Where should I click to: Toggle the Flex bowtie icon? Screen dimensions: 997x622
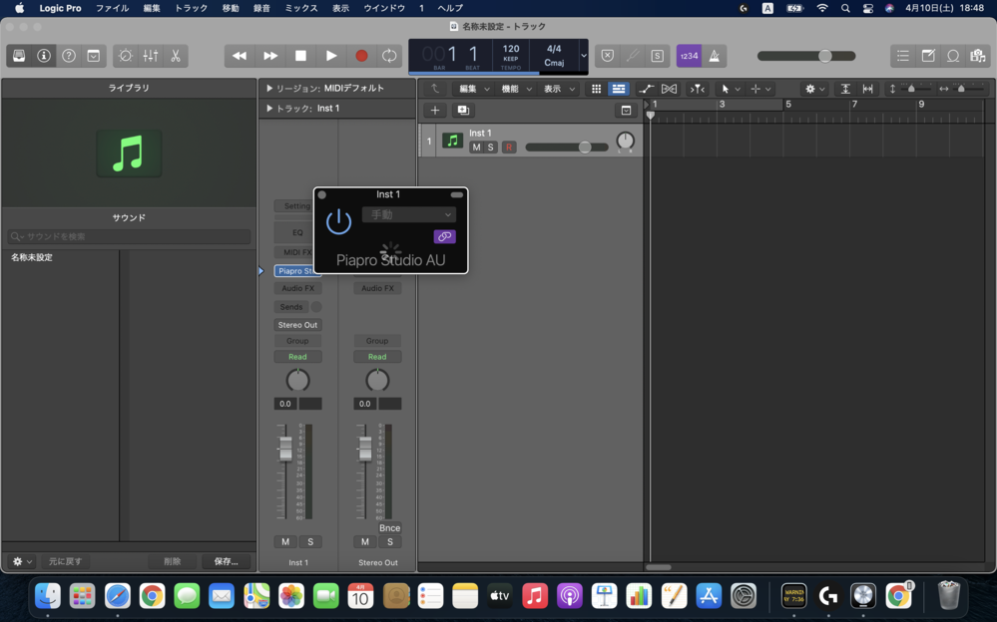[x=669, y=89]
